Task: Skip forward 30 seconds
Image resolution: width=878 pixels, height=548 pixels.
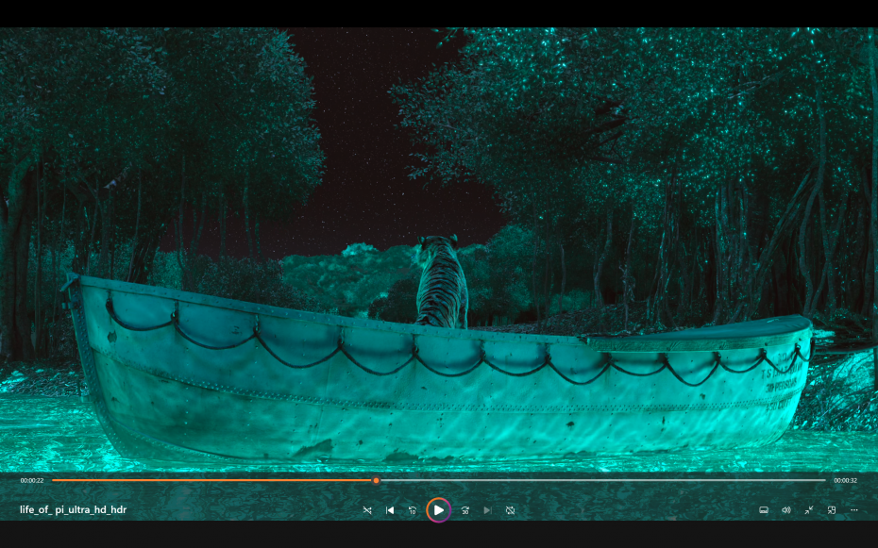Action: tap(464, 510)
